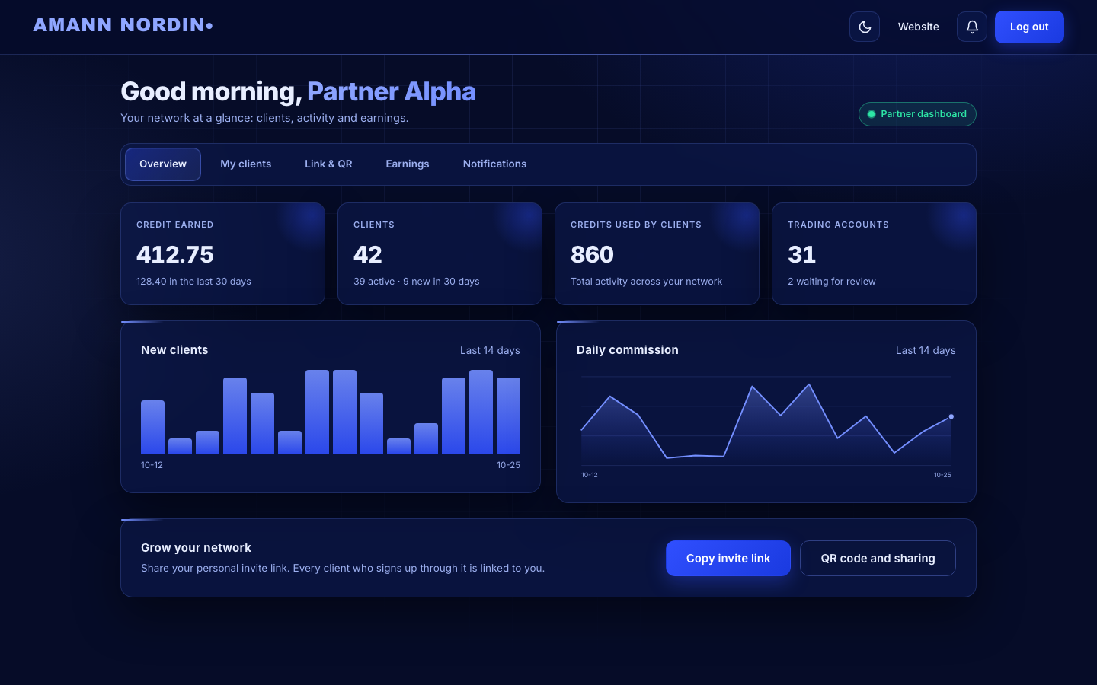The image size is (1097, 685).
Task: Click the 860 credits used value
Action: (x=592, y=254)
